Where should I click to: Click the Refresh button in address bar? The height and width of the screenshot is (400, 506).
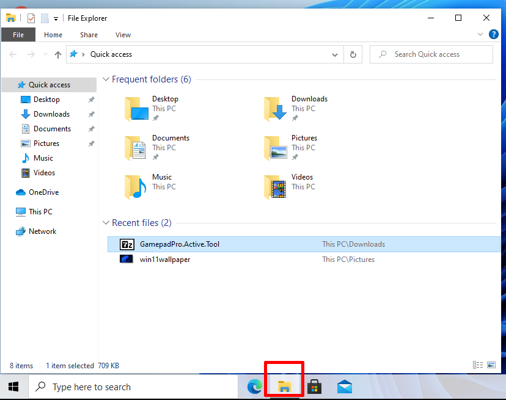(x=353, y=54)
